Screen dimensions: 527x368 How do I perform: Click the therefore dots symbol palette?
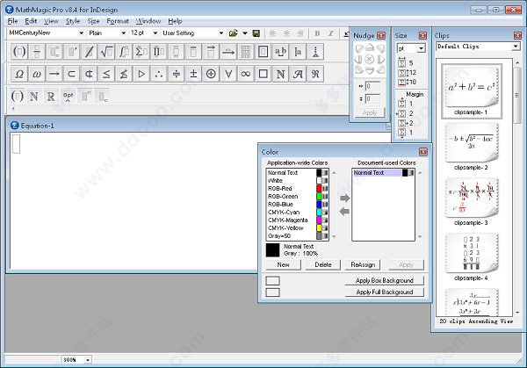159,74
